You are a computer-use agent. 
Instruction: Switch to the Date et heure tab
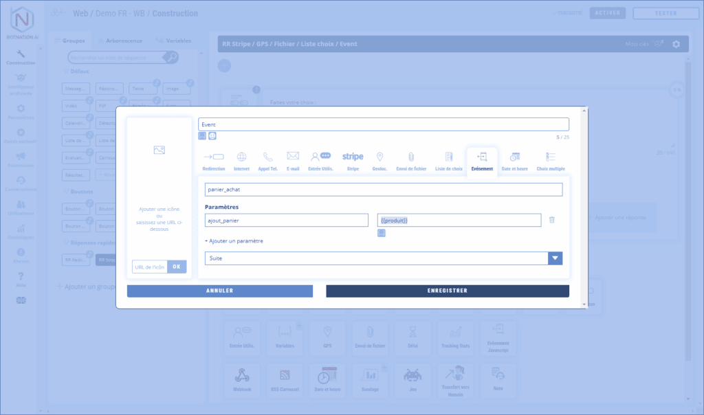click(x=514, y=160)
